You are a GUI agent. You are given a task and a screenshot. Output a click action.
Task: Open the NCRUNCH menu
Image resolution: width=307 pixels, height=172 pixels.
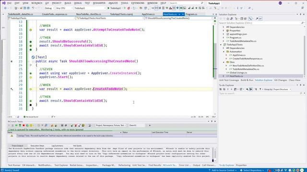pyautogui.click(x=36, y=3)
